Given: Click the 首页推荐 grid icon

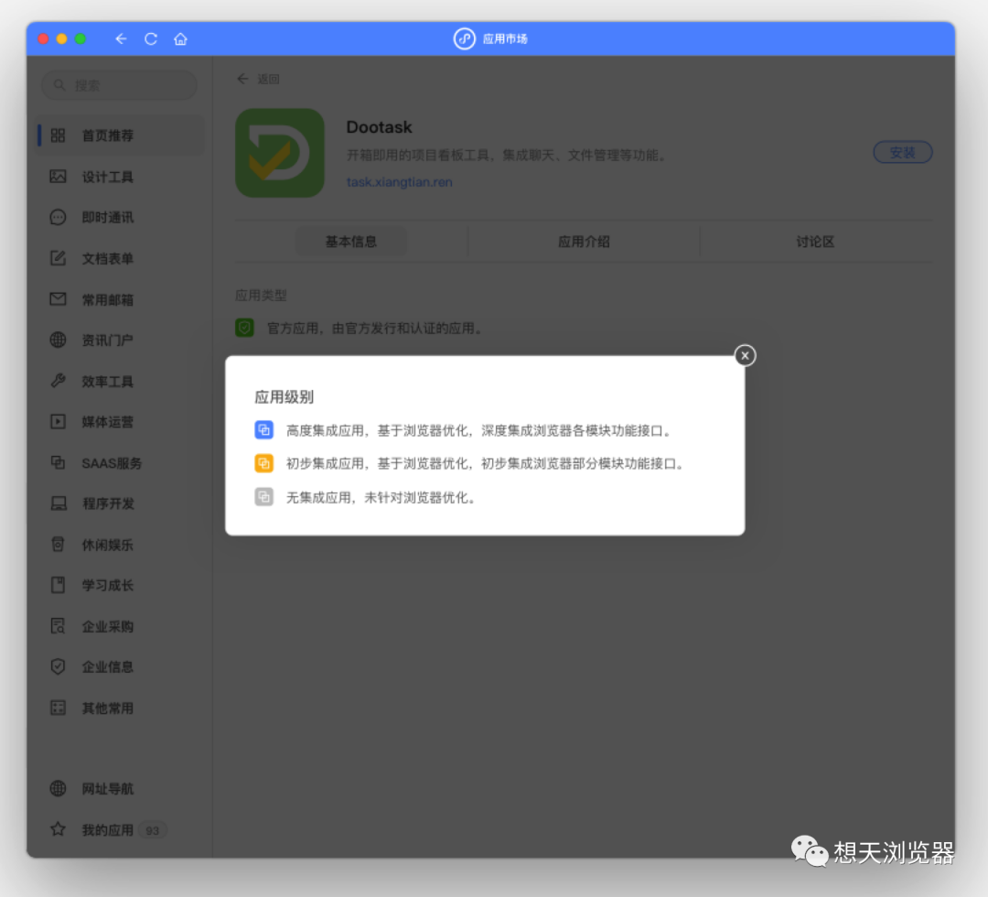Looking at the screenshot, I should [58, 135].
